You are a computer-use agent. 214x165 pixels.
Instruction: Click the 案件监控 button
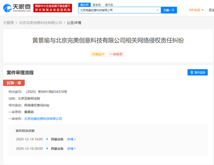(198, 72)
